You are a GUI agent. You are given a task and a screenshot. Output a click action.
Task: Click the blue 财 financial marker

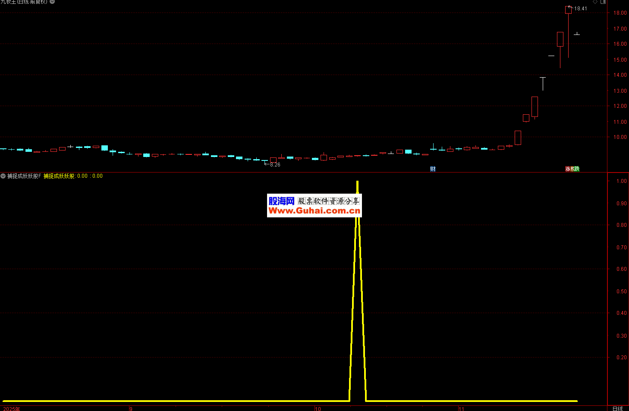pyautogui.click(x=433, y=169)
